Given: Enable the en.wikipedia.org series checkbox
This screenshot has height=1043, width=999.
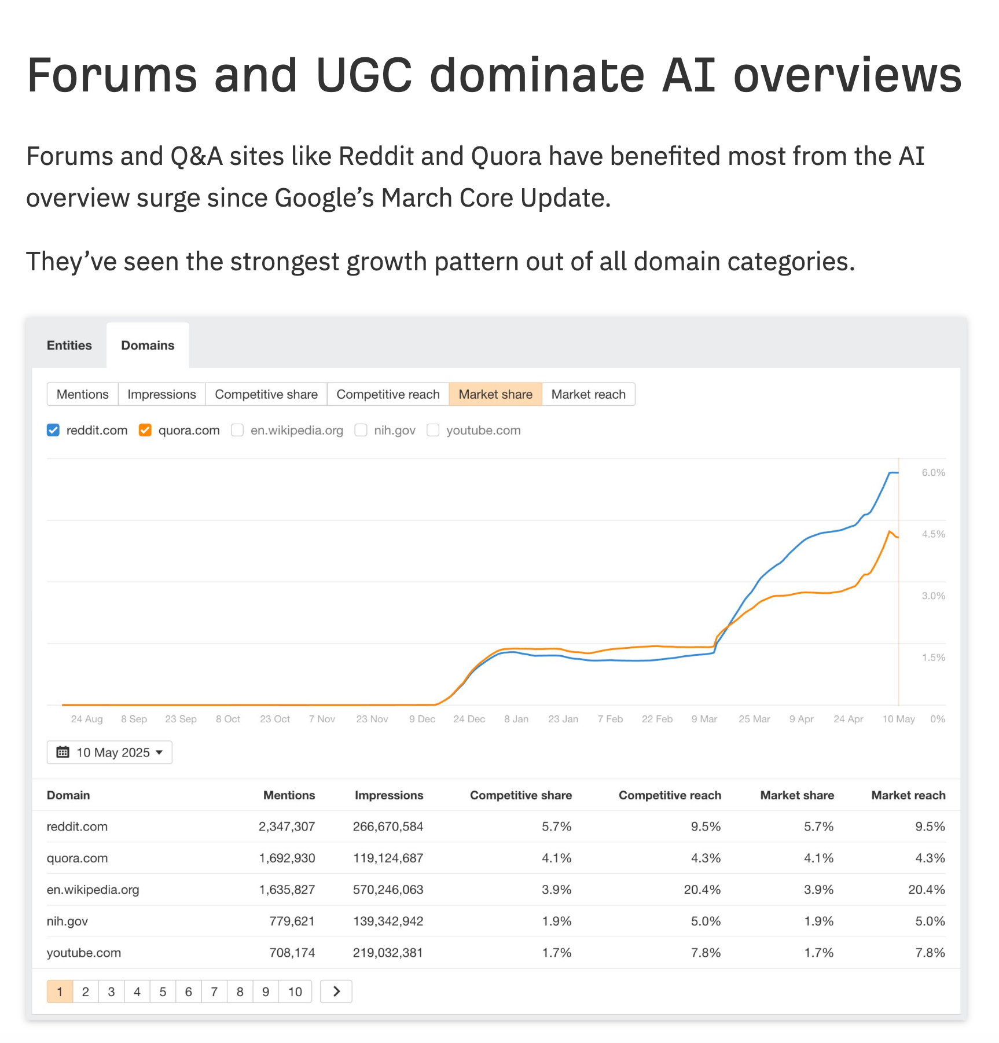Looking at the screenshot, I should coord(237,430).
